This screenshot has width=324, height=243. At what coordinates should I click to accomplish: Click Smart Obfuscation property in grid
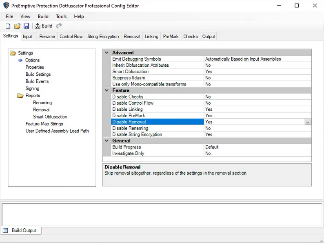point(158,72)
